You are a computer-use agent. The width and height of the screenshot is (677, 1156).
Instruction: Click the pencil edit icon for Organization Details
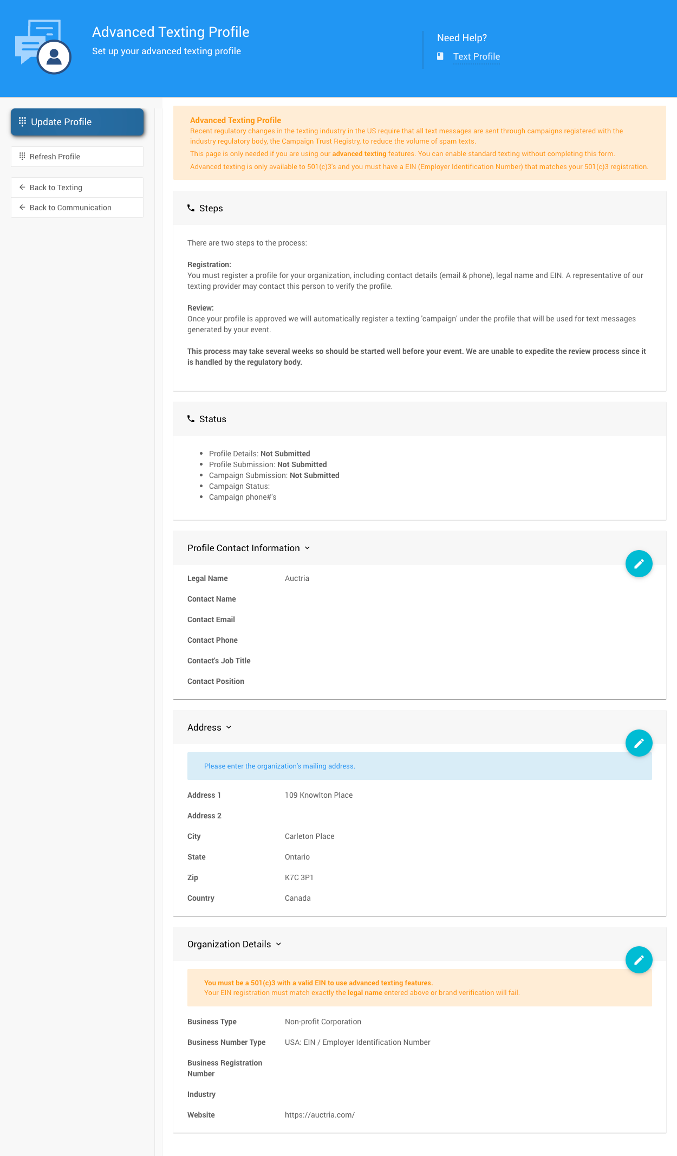point(639,960)
